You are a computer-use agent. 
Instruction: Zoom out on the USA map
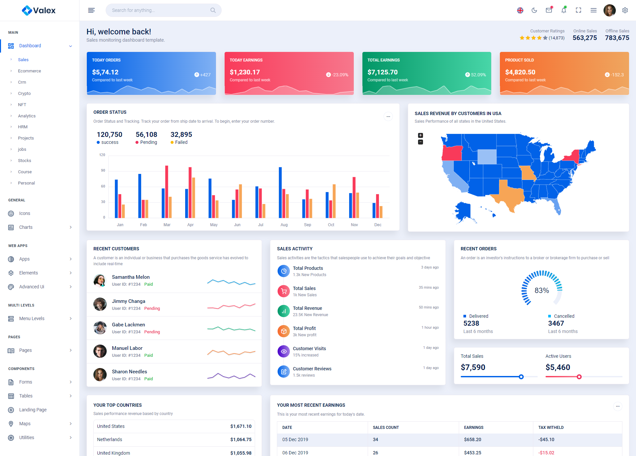coord(420,142)
